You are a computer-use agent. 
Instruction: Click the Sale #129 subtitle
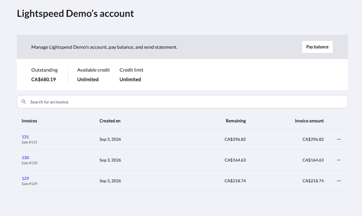[30, 184]
